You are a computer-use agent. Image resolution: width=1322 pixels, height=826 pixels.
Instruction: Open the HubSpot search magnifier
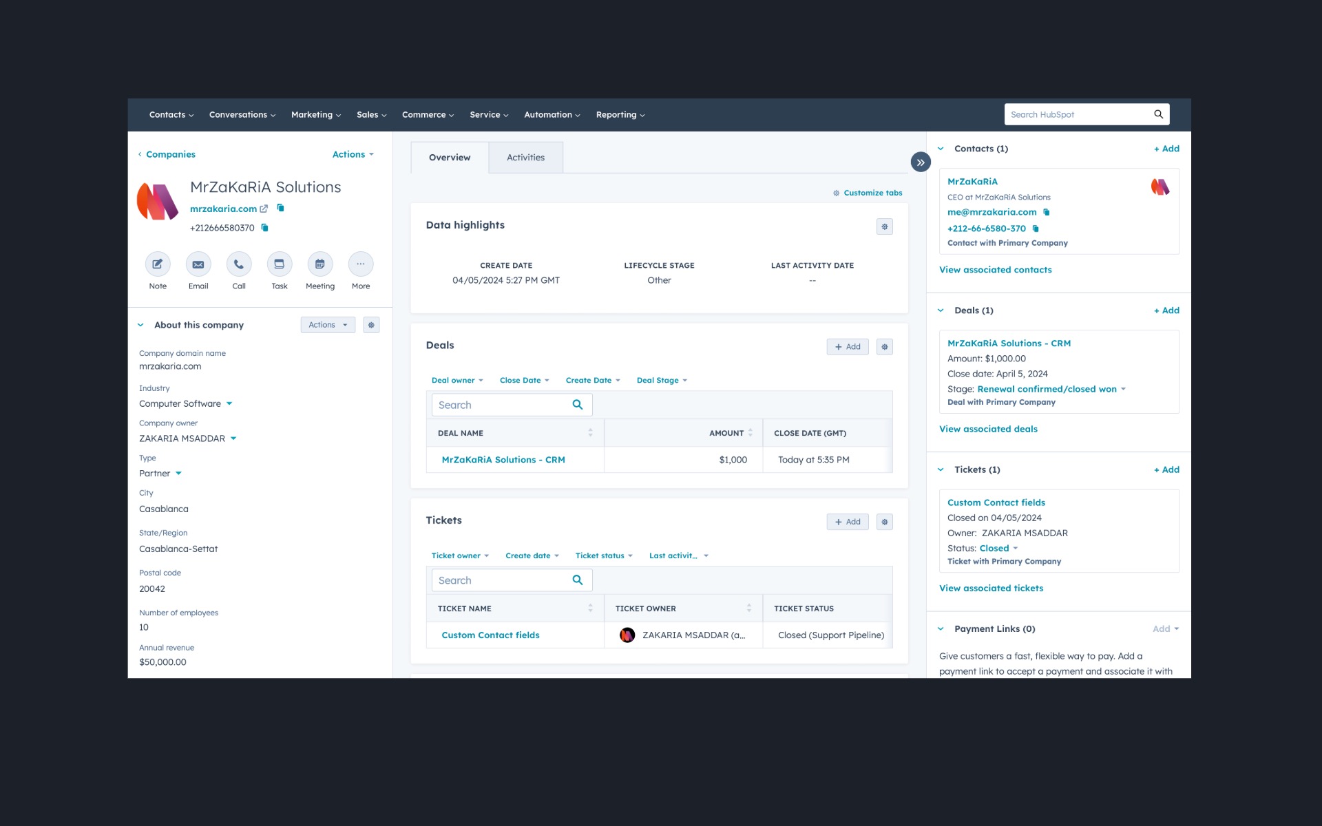[1159, 114]
